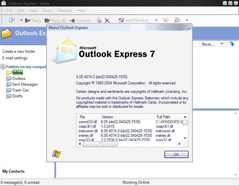This screenshot has height=186, width=239.
Task: Click the Outlook Express title bar icon
Action: pos(4,3)
